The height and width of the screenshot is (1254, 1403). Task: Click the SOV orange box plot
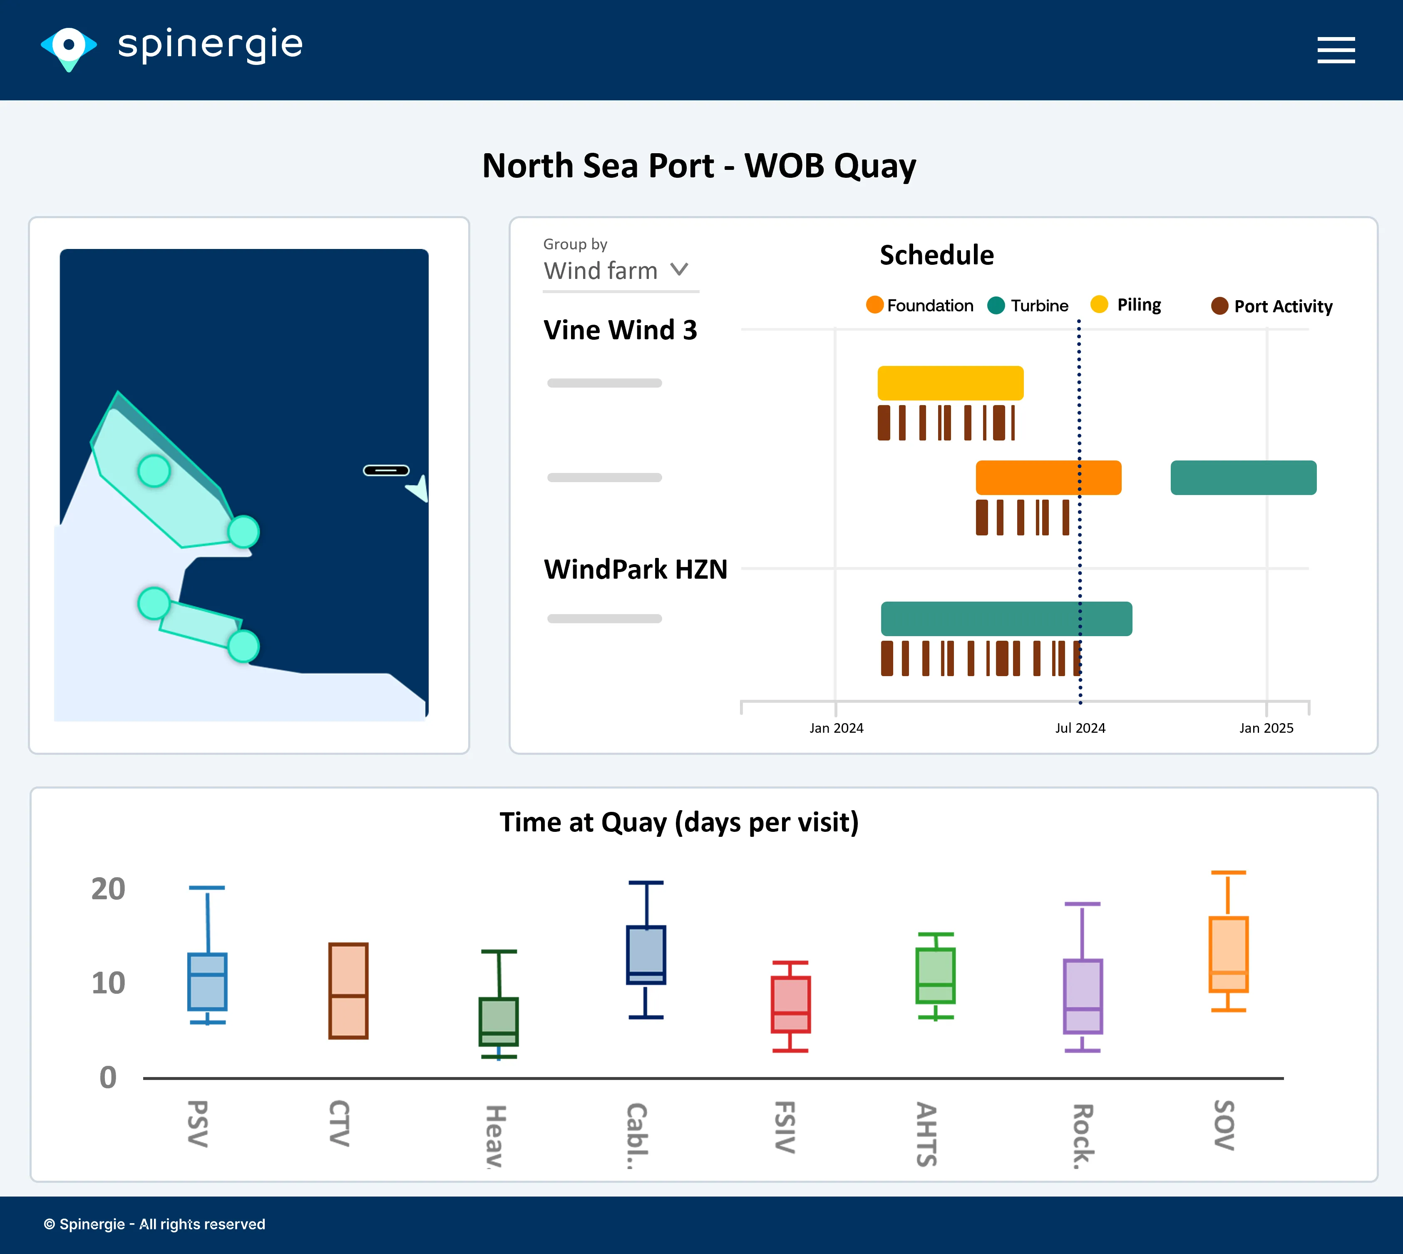coord(1228,954)
